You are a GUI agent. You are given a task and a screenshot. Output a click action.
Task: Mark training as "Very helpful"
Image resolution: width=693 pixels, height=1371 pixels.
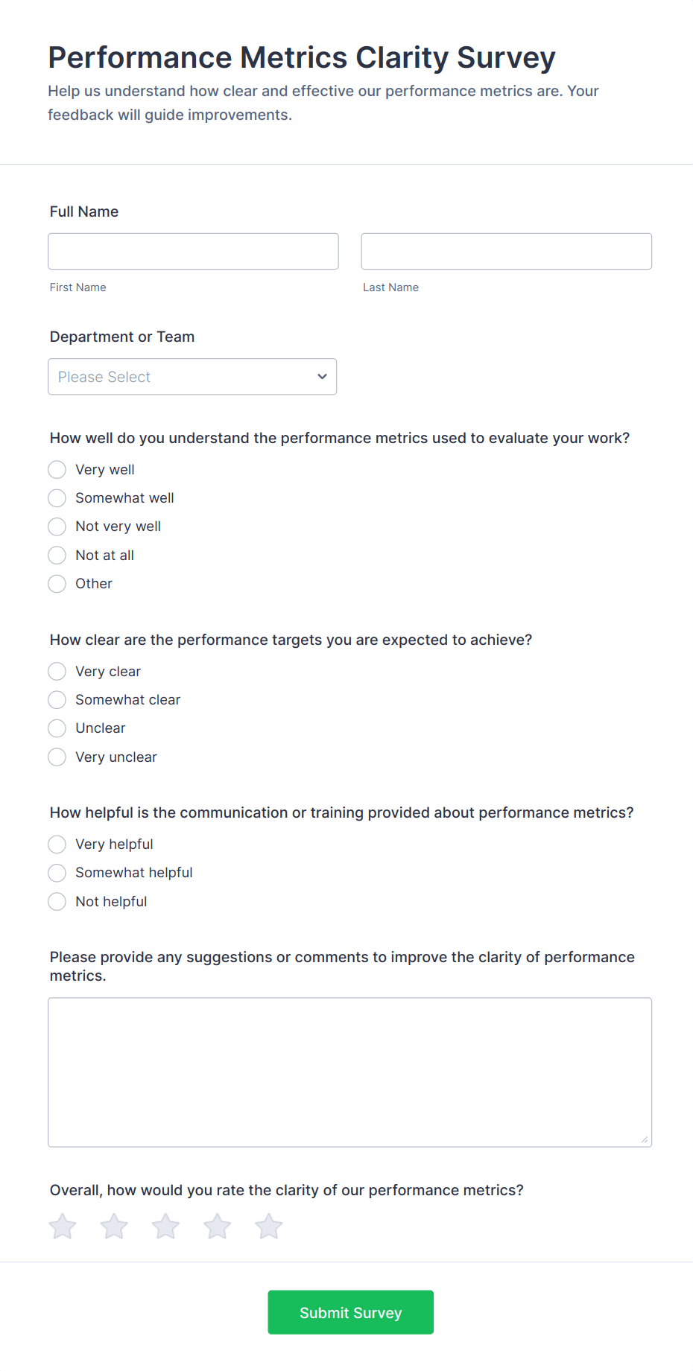coord(57,844)
